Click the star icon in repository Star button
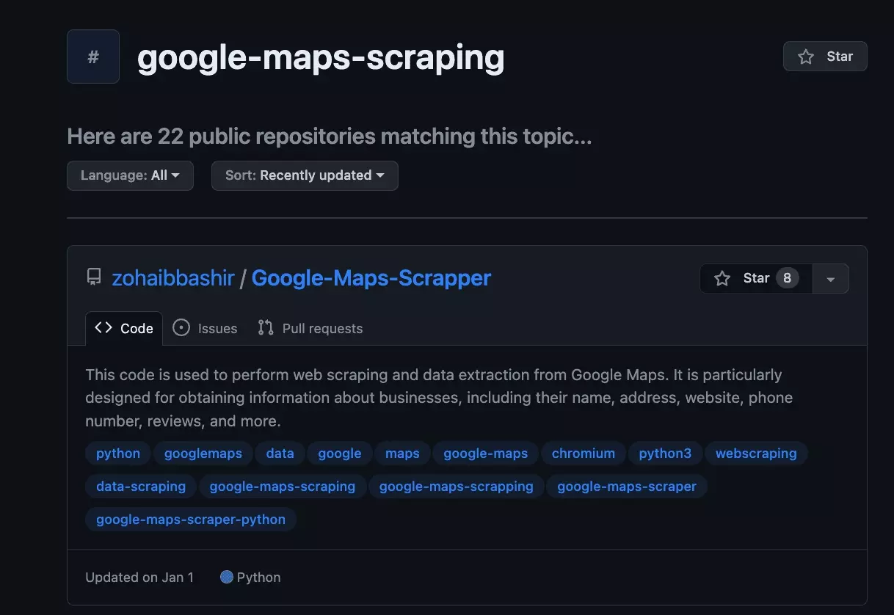 pos(723,278)
